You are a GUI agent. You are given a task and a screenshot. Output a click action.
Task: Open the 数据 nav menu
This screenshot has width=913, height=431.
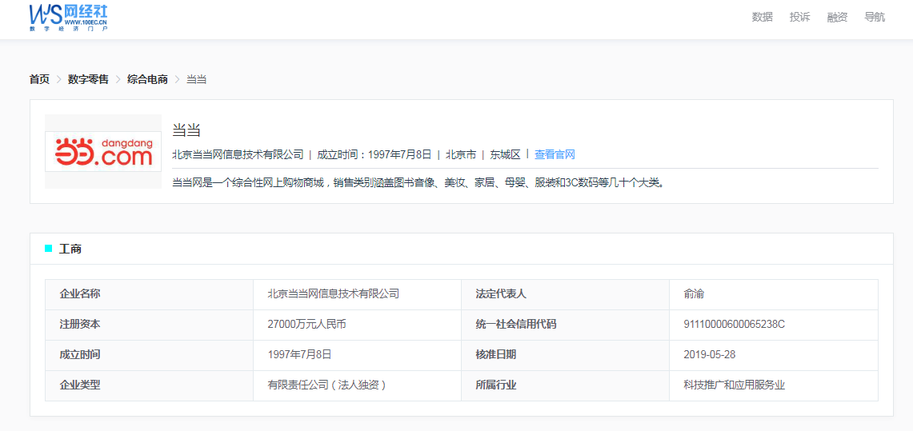pos(763,17)
